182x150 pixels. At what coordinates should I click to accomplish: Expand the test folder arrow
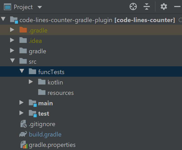22,114
